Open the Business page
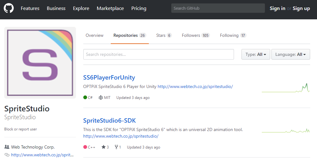This screenshot has width=317, height=161. (56, 8)
